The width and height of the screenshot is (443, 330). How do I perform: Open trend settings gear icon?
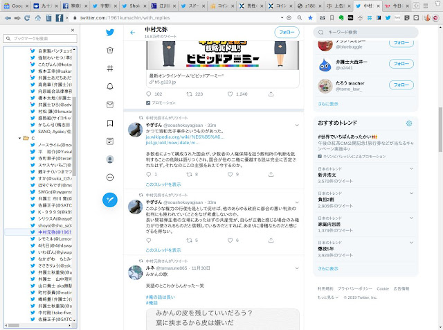(x=409, y=123)
